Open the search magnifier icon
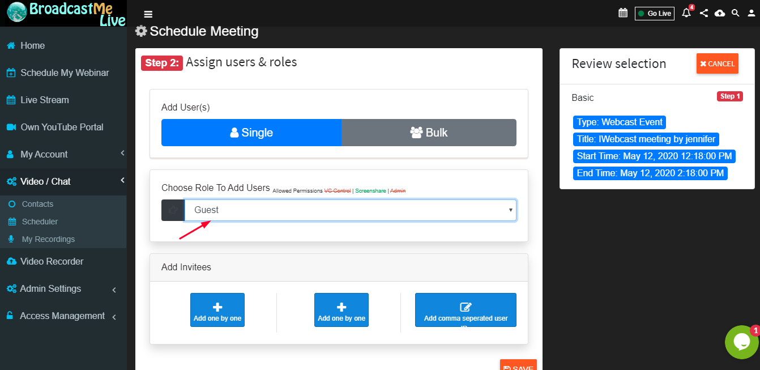This screenshot has height=370, width=760. (736, 13)
